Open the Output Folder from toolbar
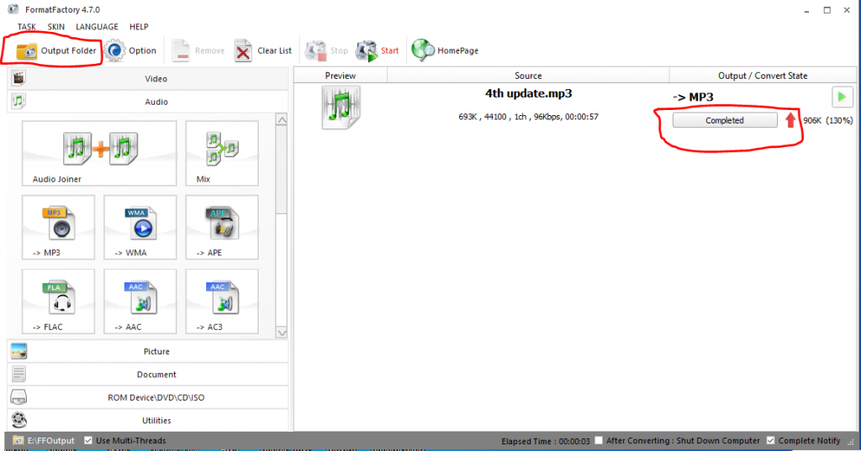The width and height of the screenshot is (861, 451). tap(56, 50)
